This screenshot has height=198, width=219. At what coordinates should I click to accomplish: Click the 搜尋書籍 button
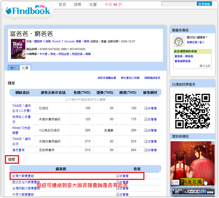204,4
